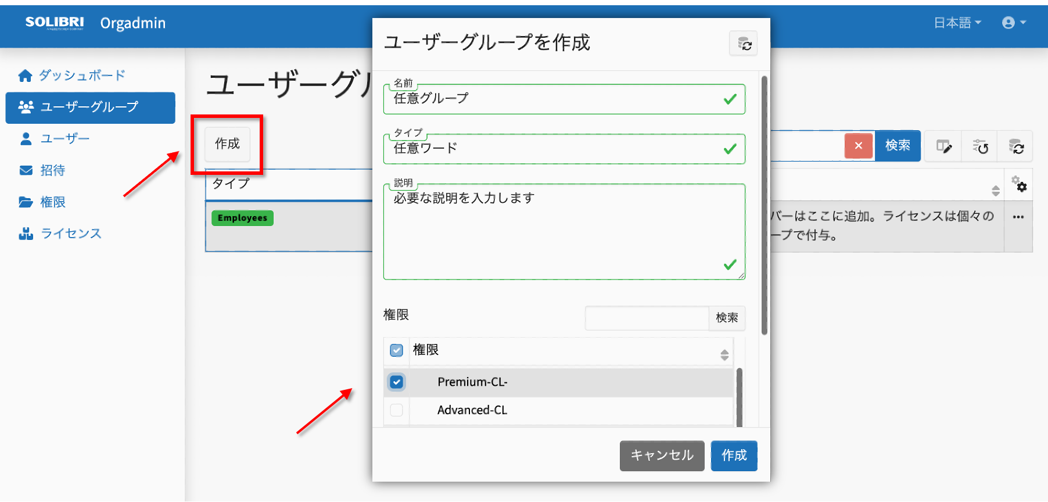Clear search with the red X button

click(x=859, y=146)
